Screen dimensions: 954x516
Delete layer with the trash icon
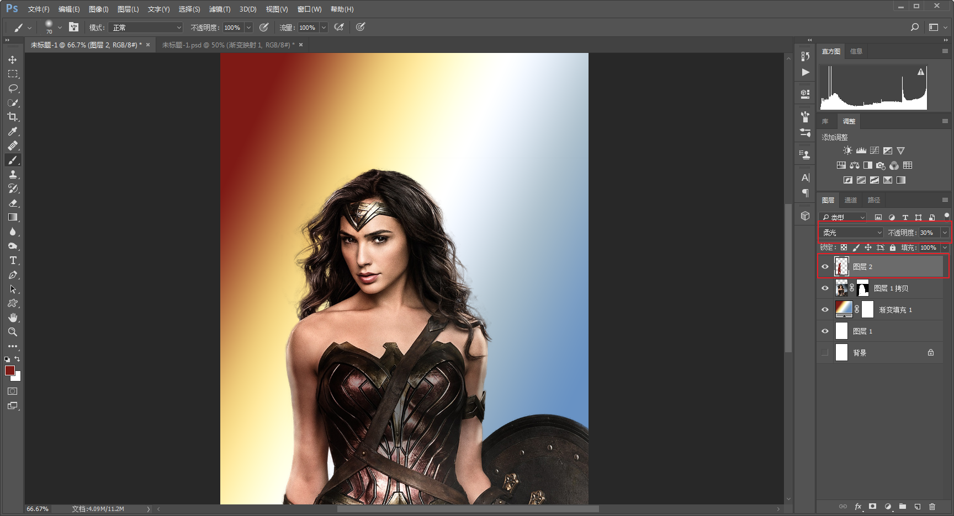coord(932,507)
